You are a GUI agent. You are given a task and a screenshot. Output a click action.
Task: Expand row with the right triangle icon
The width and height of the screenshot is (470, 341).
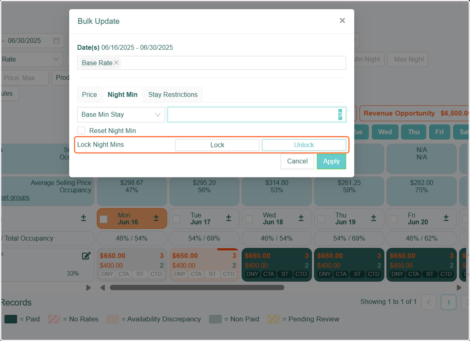[89, 287]
